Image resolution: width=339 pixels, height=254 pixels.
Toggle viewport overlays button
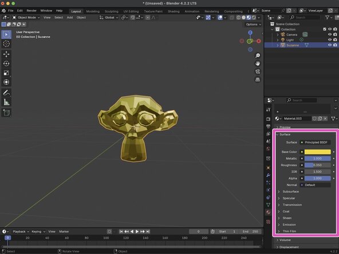pyautogui.click(x=220, y=18)
